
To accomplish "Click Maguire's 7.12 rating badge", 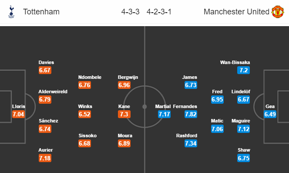I will tap(243, 129).
